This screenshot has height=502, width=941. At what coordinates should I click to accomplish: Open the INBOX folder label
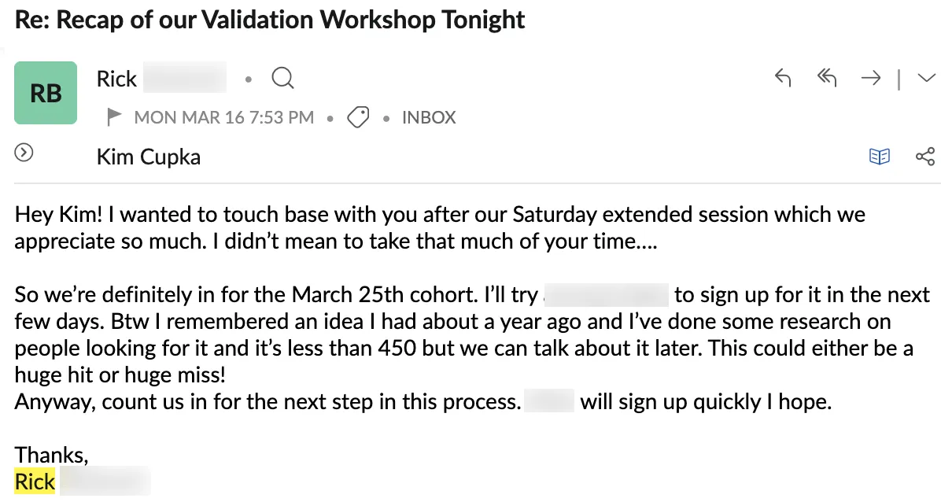click(429, 118)
